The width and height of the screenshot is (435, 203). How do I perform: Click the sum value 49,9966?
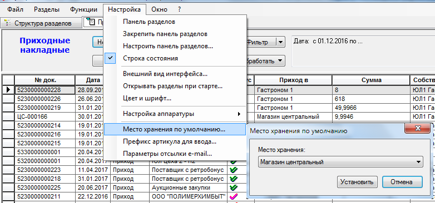[371, 108]
